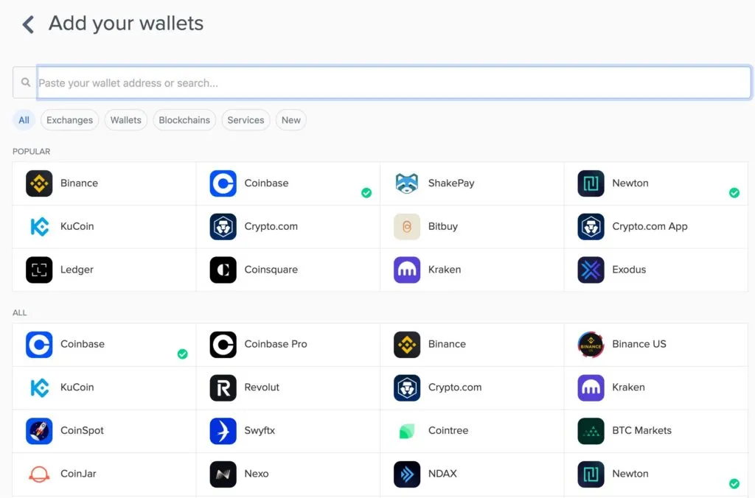Toggle Newton's connected checkmark badge
This screenshot has width=755, height=498.
734,193
